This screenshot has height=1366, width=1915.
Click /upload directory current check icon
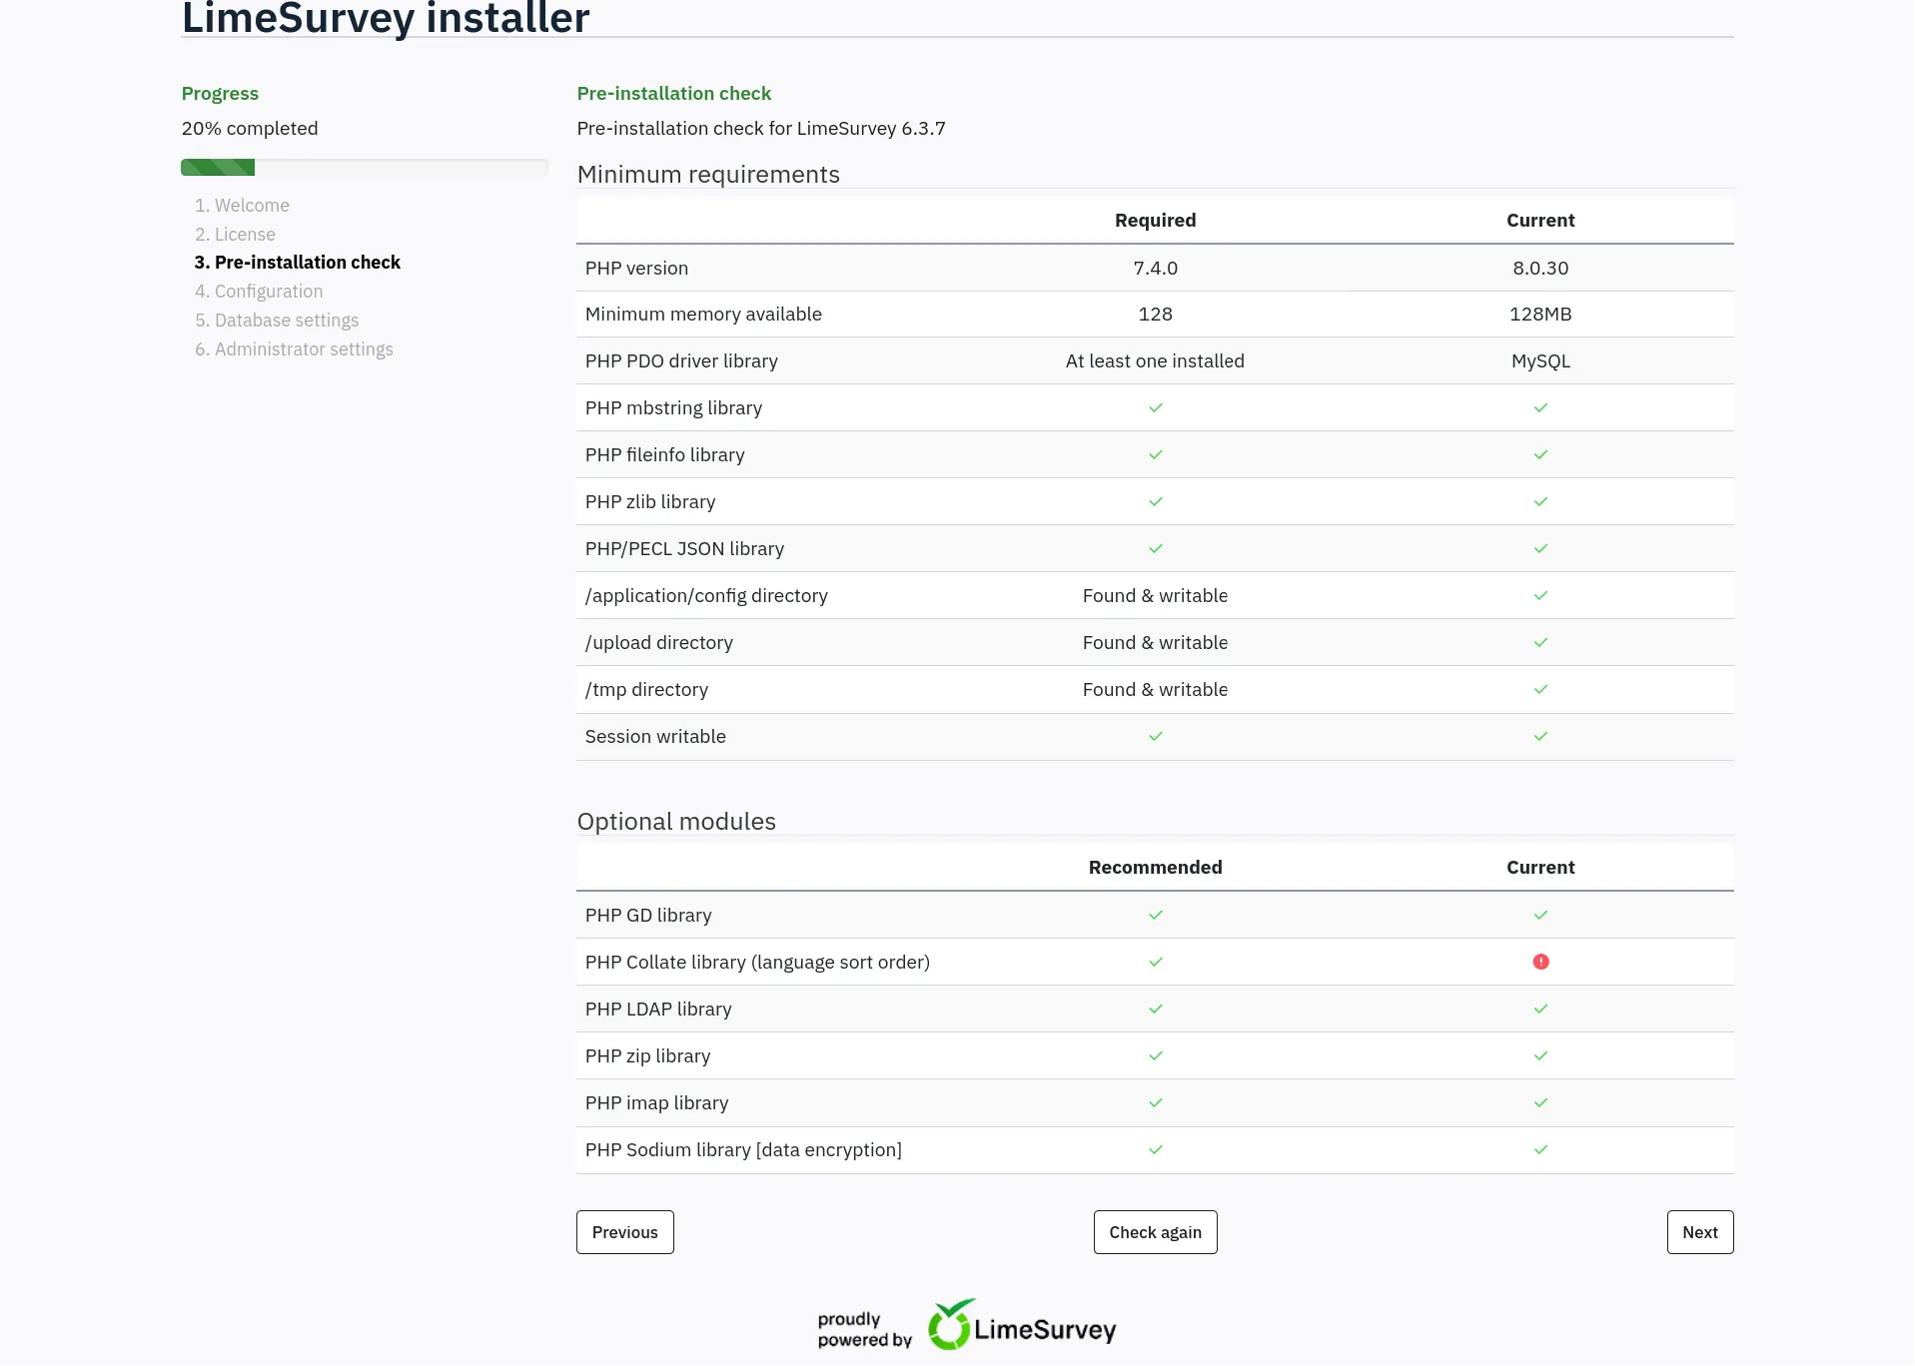point(1540,642)
